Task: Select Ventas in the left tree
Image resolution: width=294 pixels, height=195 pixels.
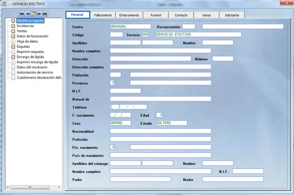Action: (x=22, y=31)
